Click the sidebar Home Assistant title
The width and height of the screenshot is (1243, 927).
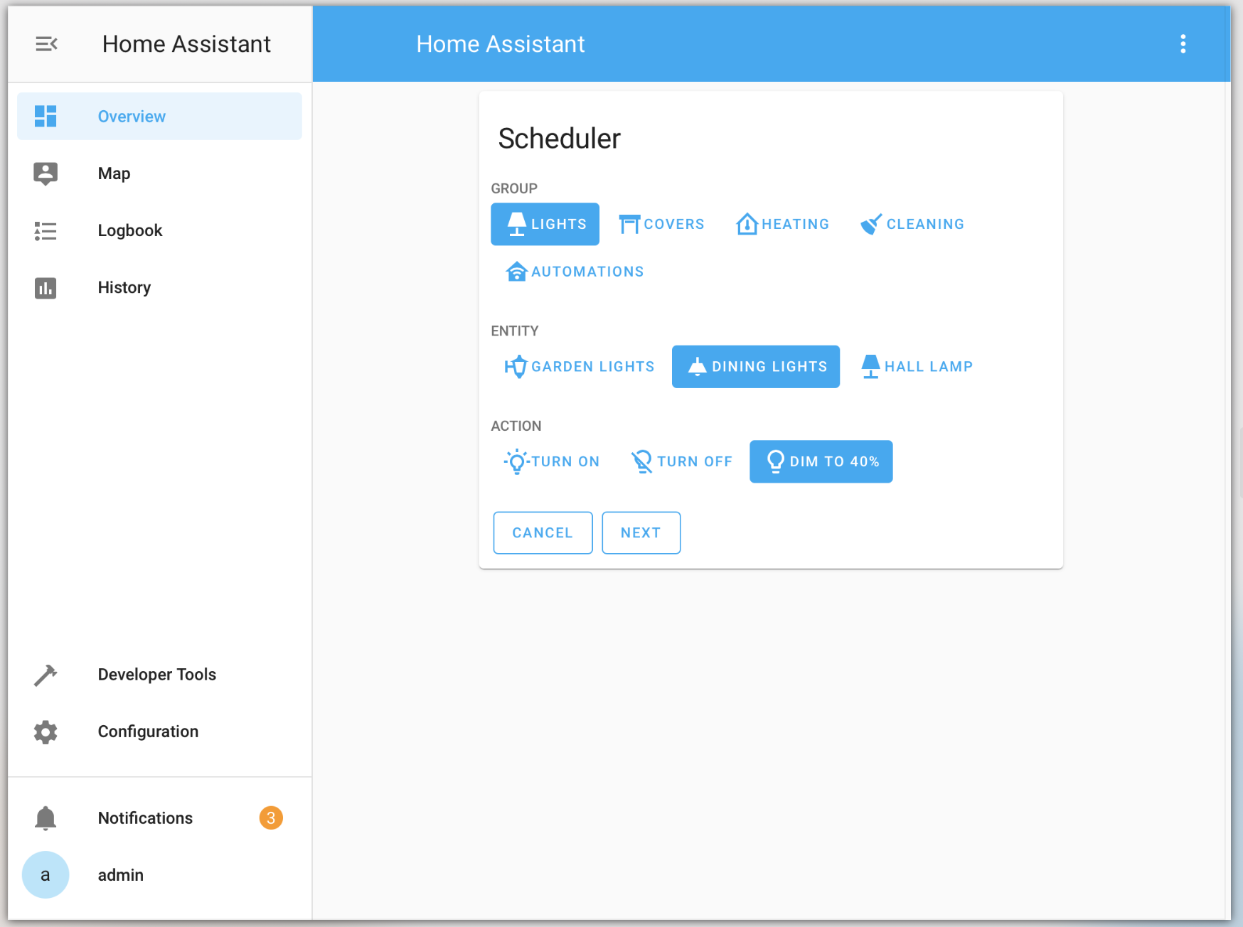coord(186,44)
